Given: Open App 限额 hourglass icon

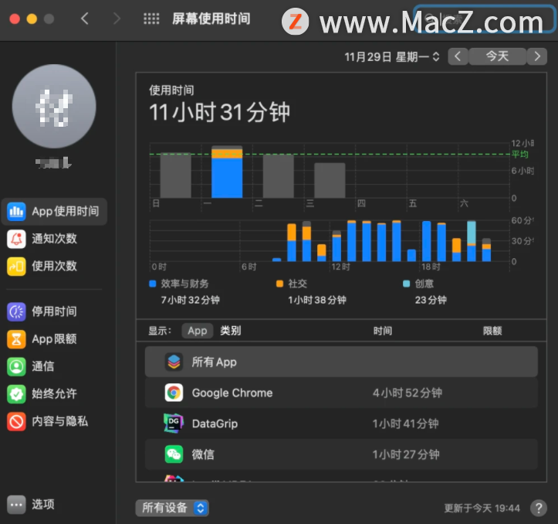Looking at the screenshot, I should (16, 339).
